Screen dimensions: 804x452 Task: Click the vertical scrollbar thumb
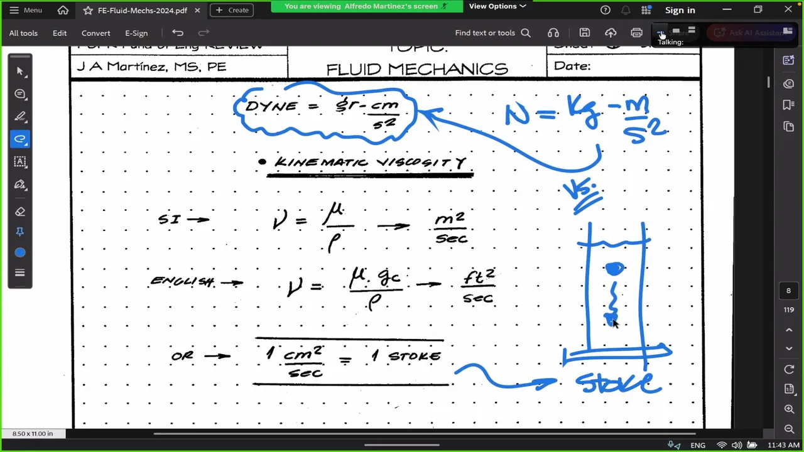coord(768,82)
